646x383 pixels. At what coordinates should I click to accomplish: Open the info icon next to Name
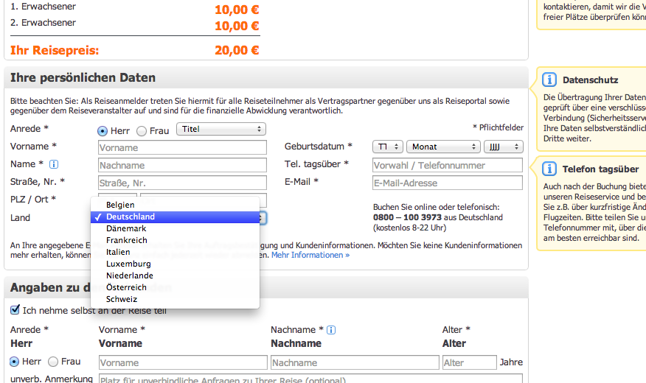(x=54, y=164)
